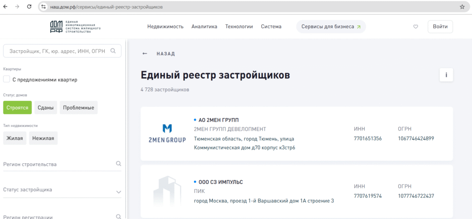This screenshot has width=472, height=219.
Task: Click search icon in Регион строительства field
Action: 118,164
